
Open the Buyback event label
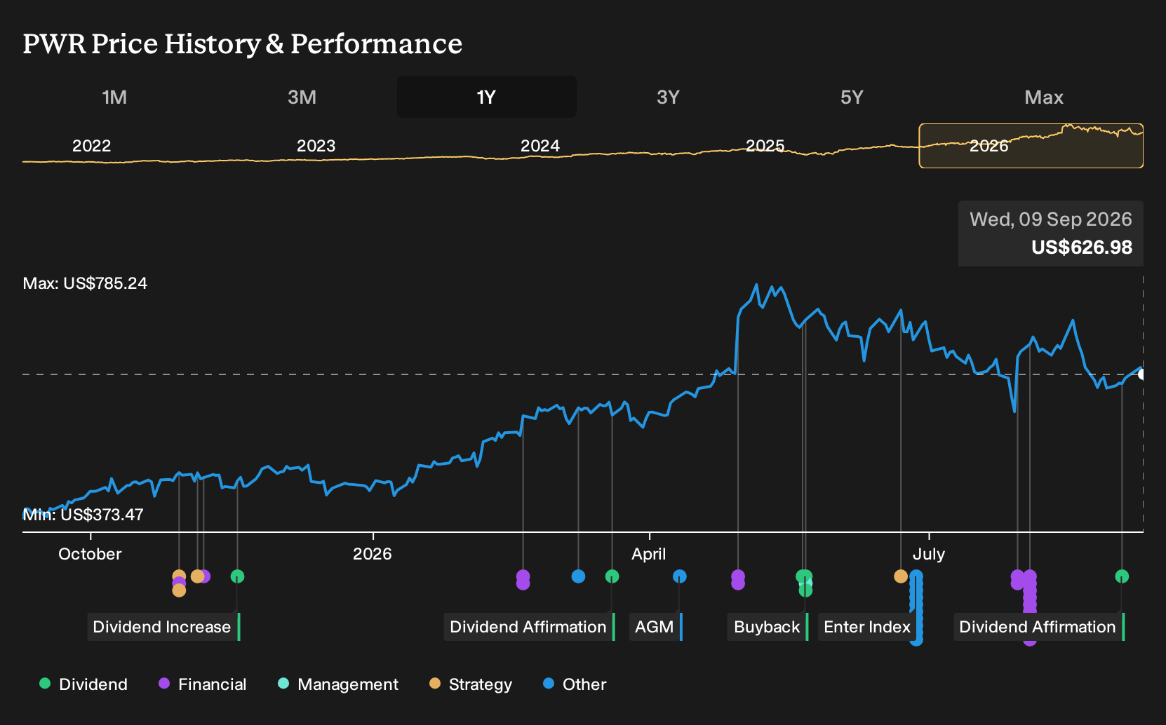pyautogui.click(x=768, y=627)
